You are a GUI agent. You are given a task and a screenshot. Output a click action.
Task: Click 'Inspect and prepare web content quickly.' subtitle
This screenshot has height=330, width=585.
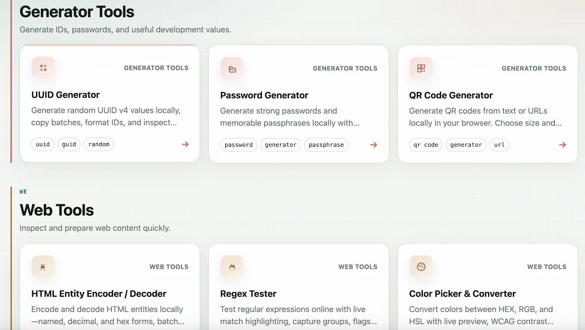95,228
